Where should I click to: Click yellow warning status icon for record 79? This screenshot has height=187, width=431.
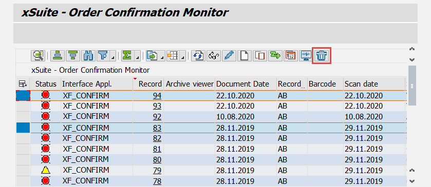coord(46,170)
